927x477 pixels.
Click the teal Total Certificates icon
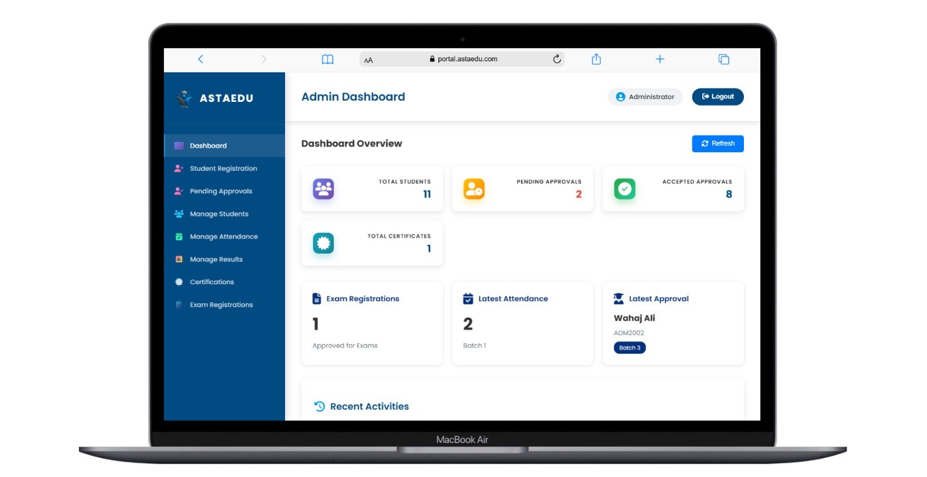323,243
